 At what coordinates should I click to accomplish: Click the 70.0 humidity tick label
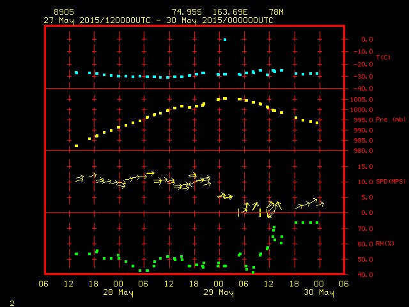(365, 229)
